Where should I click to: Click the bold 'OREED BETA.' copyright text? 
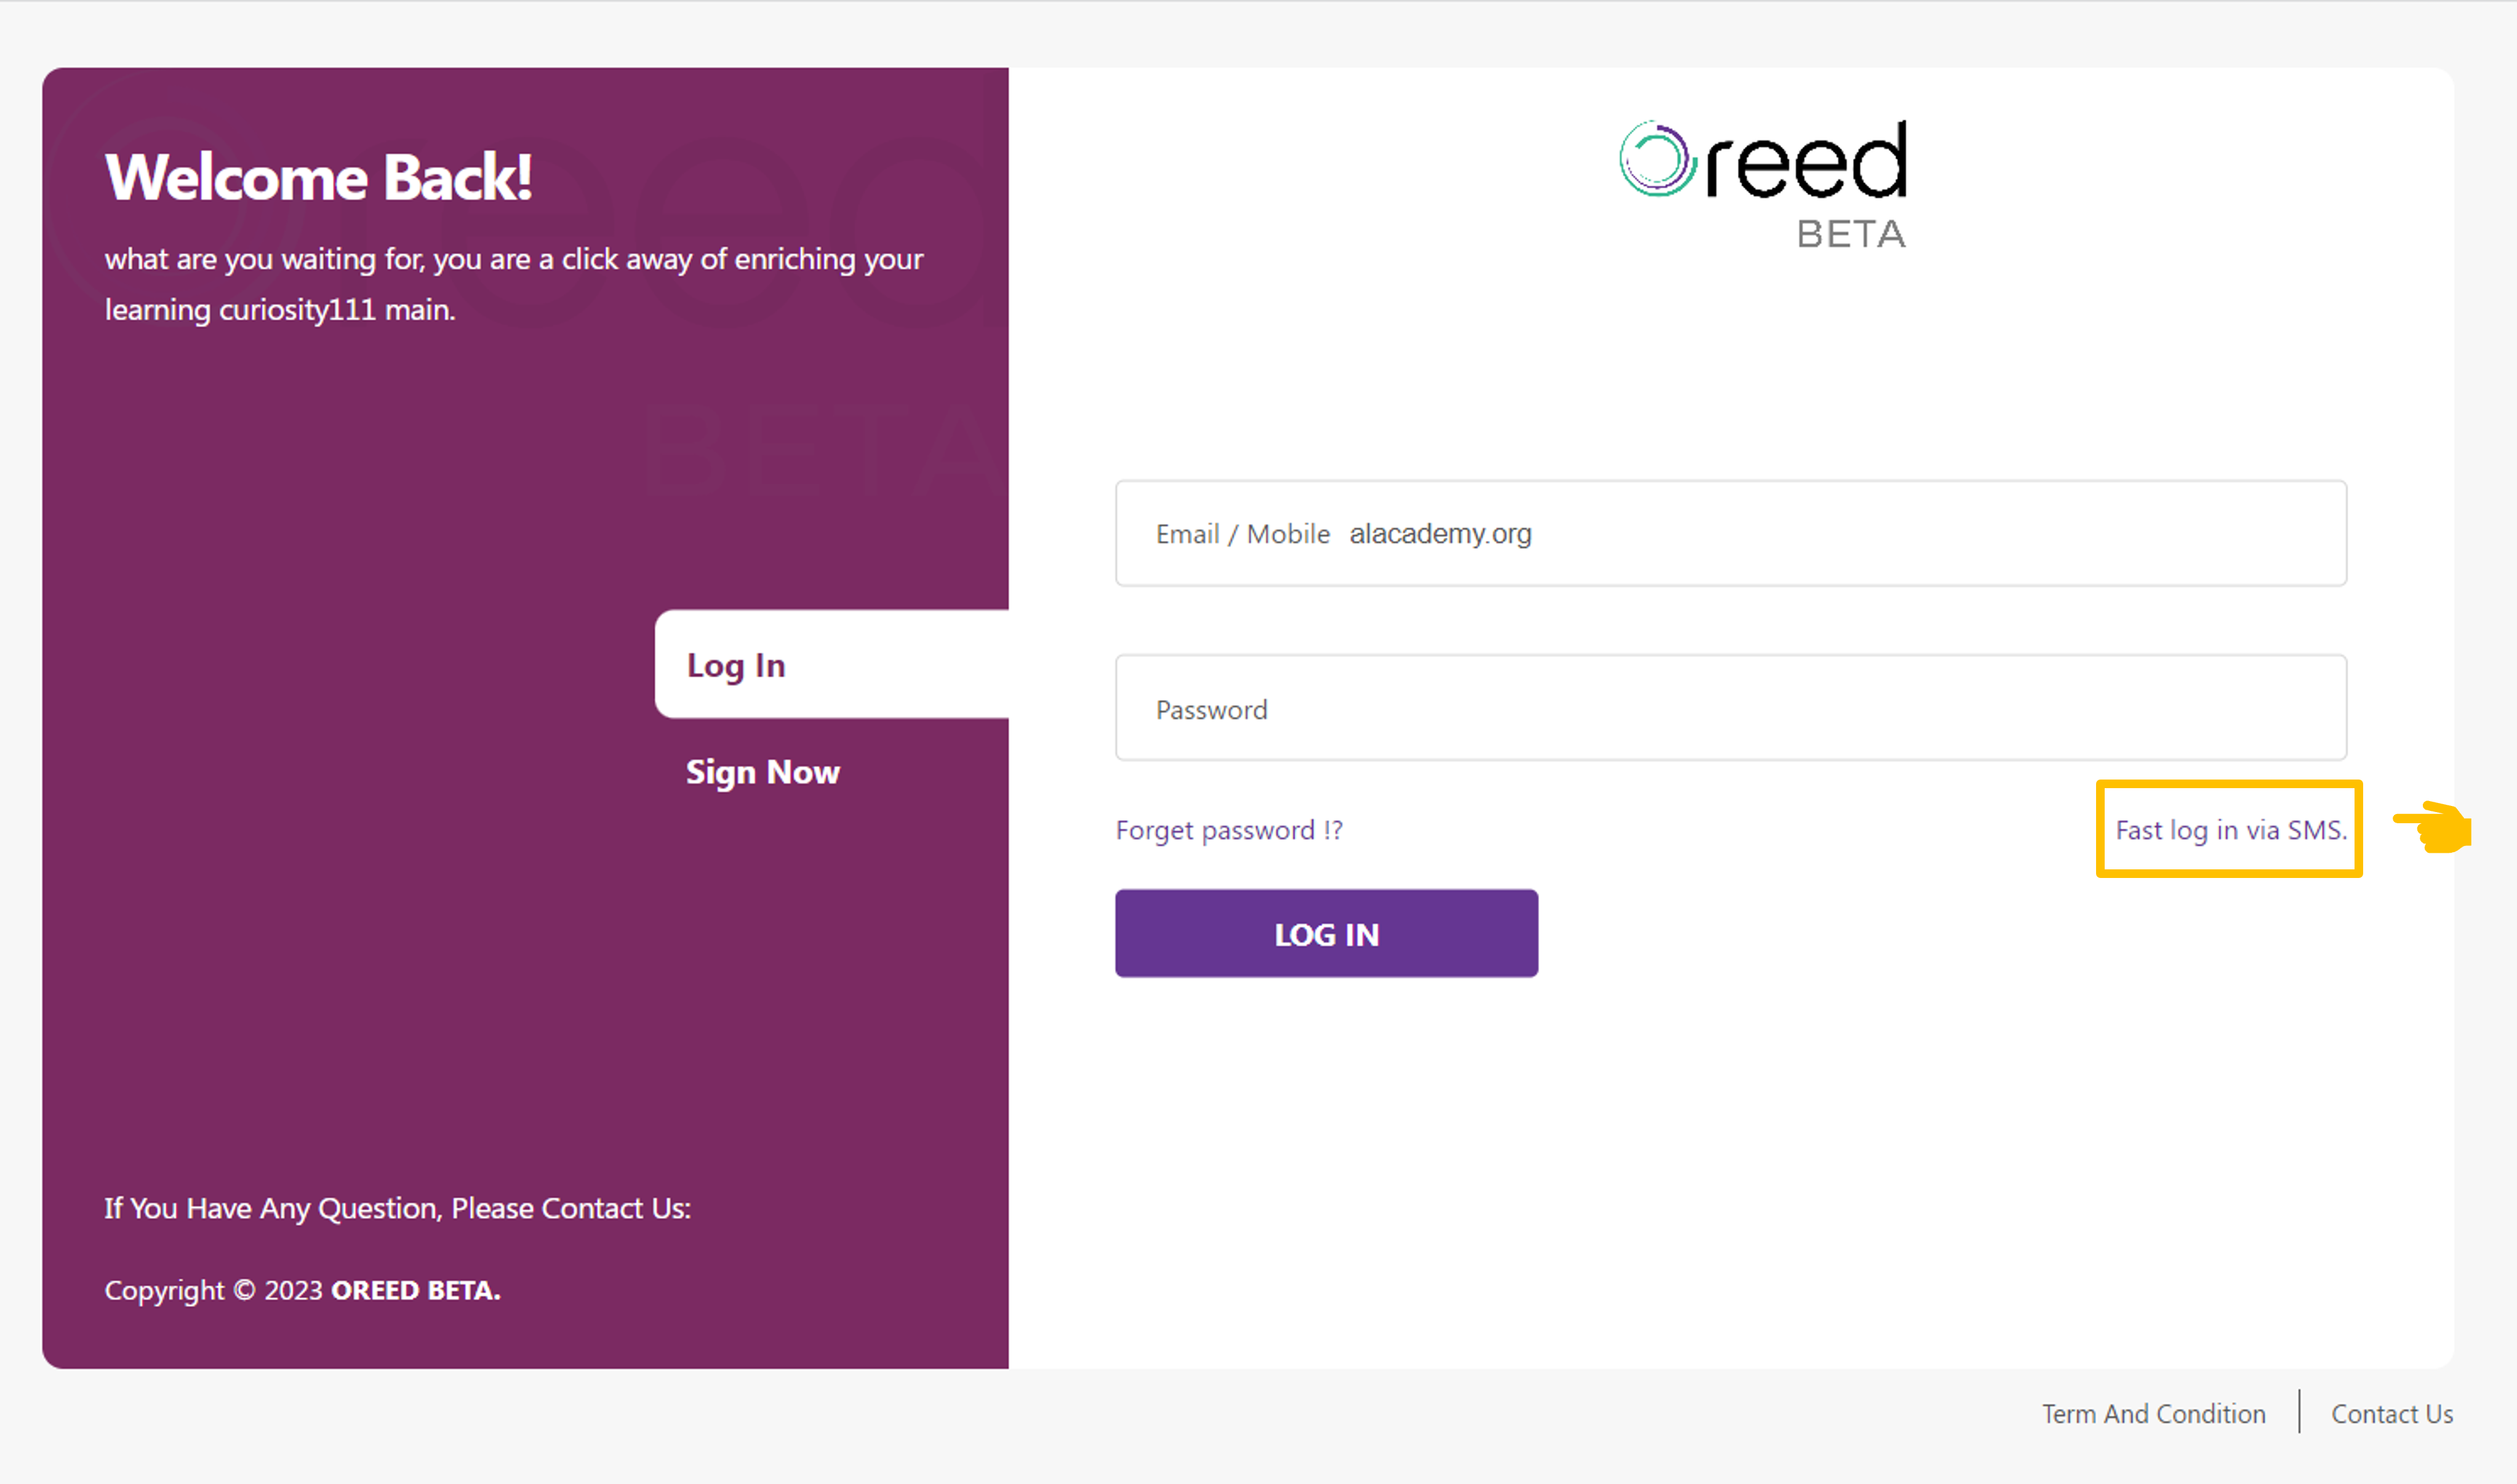coord(416,1290)
